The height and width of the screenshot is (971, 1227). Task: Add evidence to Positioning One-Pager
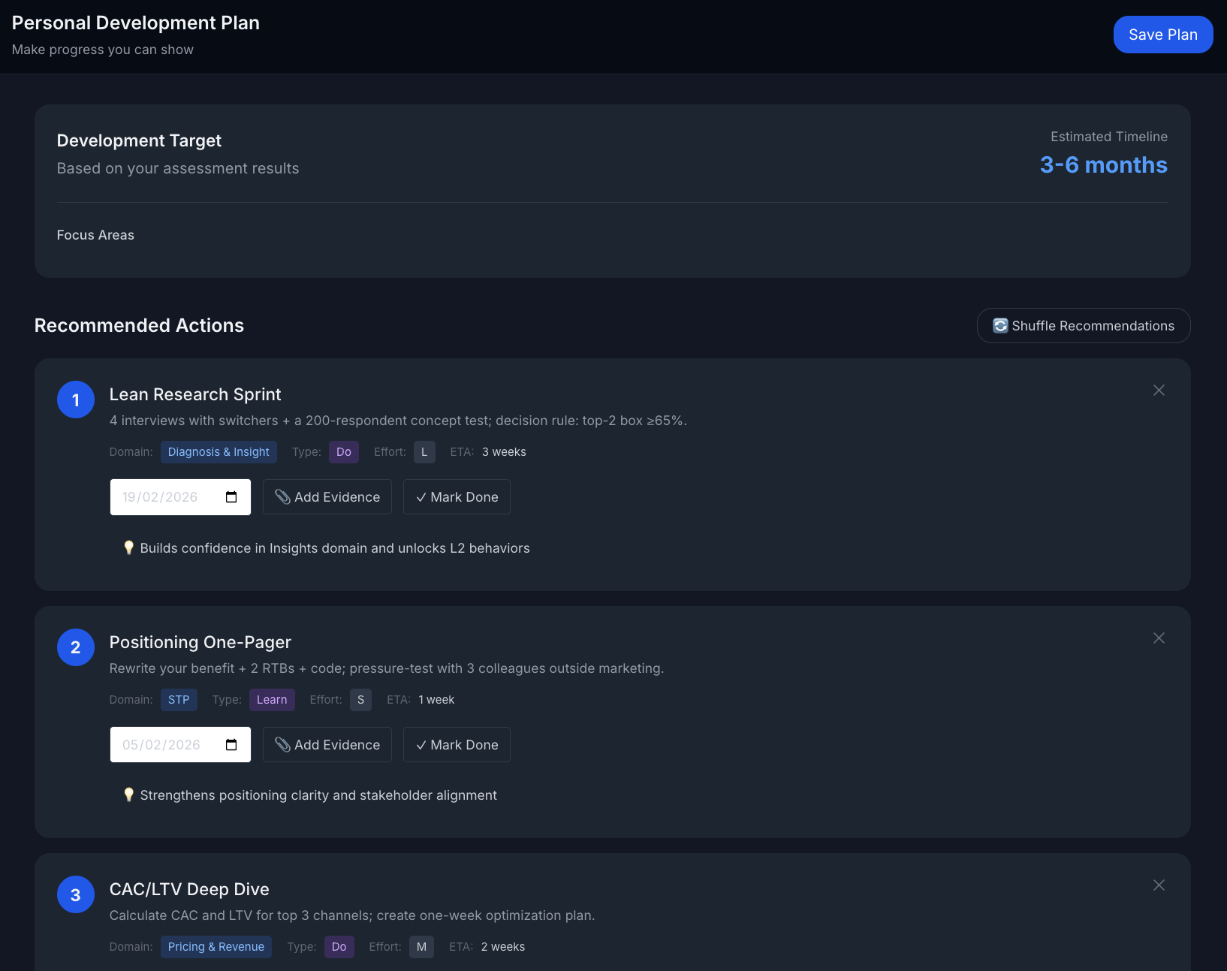[x=327, y=745]
